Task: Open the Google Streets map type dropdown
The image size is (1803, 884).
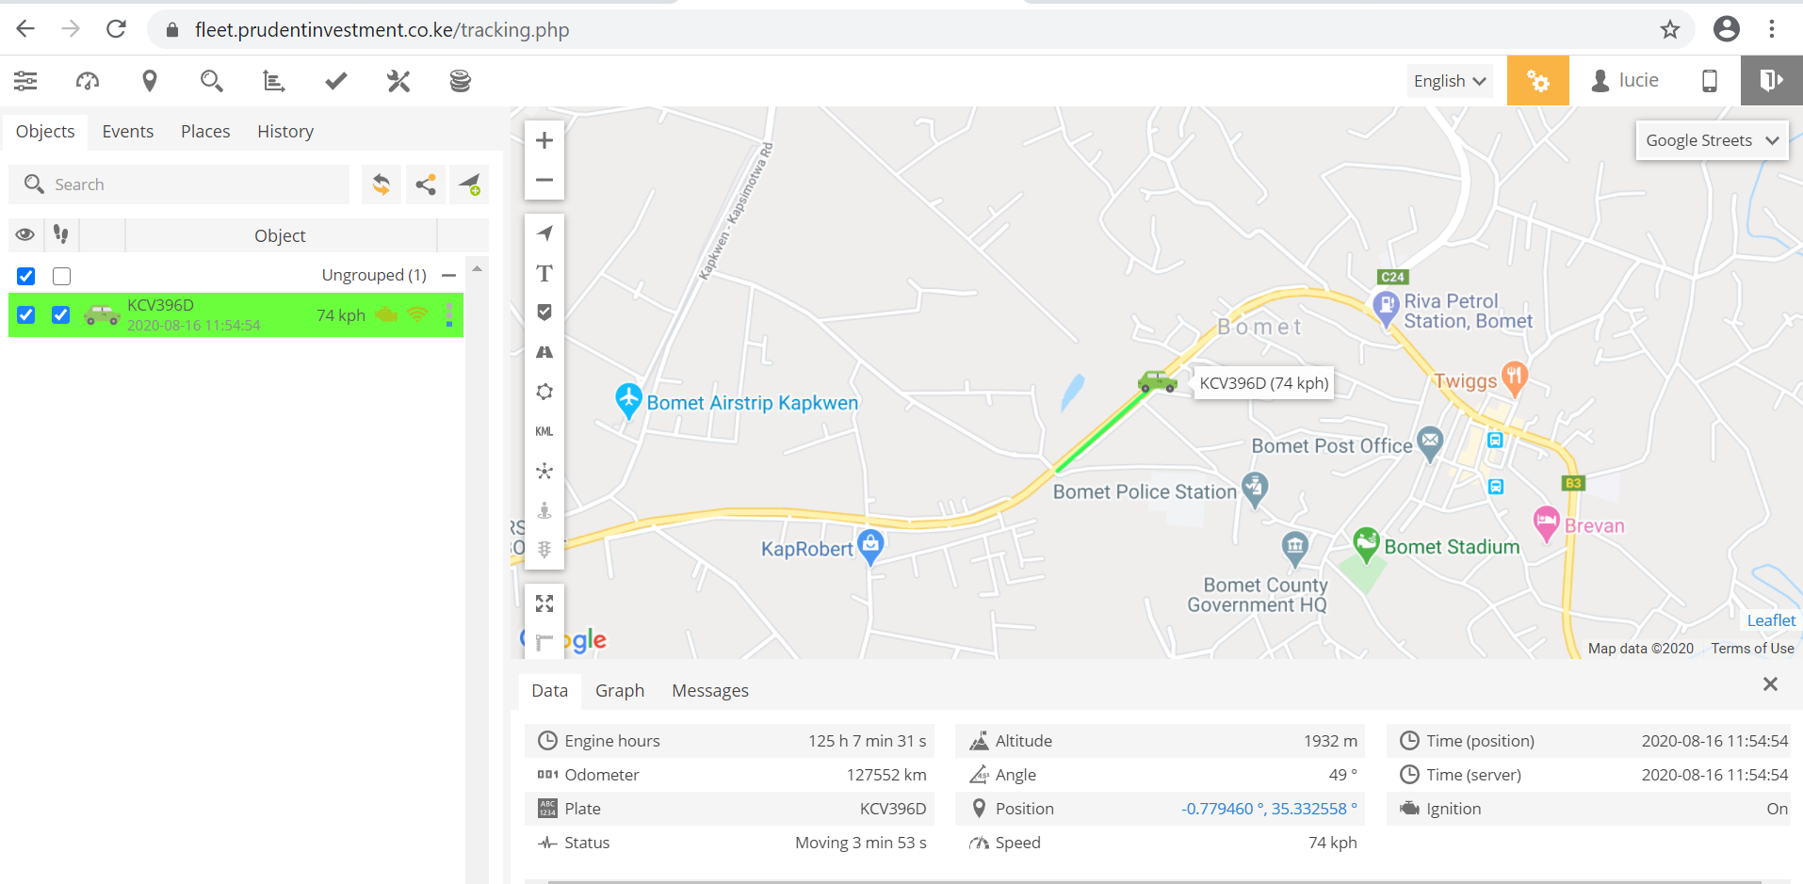Action: click(1711, 140)
